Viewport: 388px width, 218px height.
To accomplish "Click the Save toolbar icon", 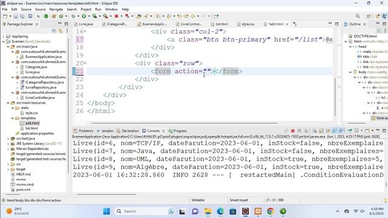I will pyautogui.click(x=16, y=16).
